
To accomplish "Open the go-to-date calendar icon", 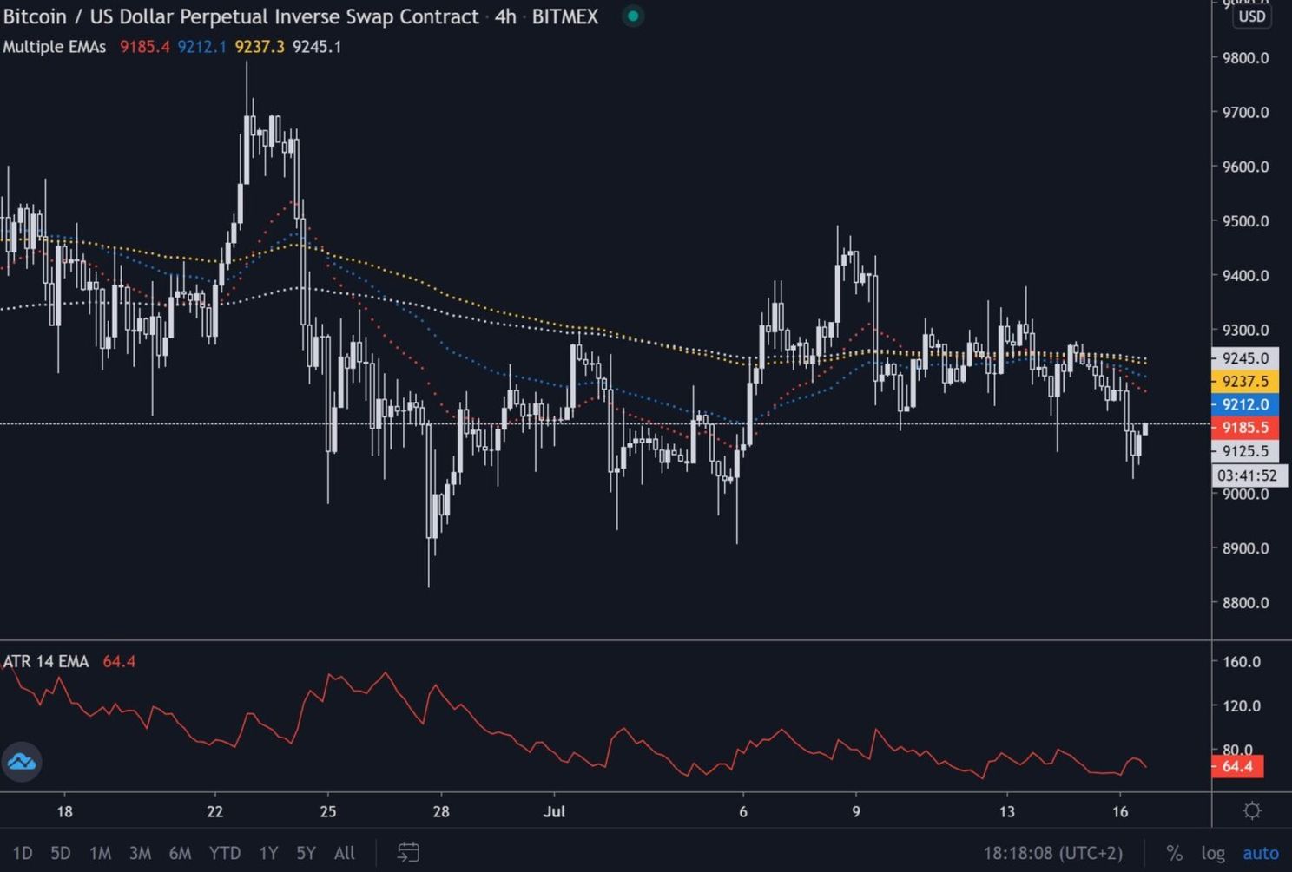I will click(408, 852).
